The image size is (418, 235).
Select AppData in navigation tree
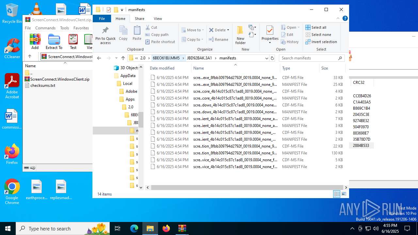point(128,76)
